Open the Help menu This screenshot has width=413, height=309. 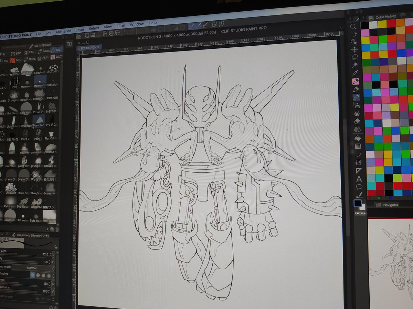[x=152, y=23]
